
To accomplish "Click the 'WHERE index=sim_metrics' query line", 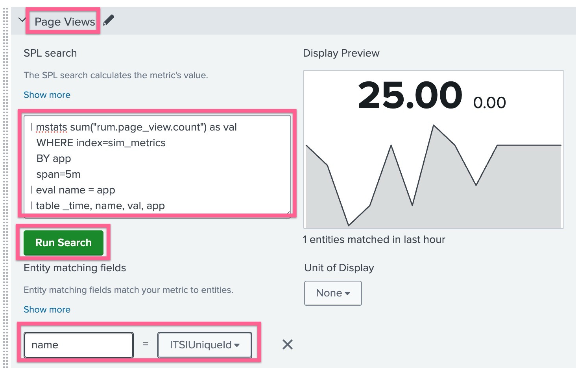I will [x=101, y=143].
